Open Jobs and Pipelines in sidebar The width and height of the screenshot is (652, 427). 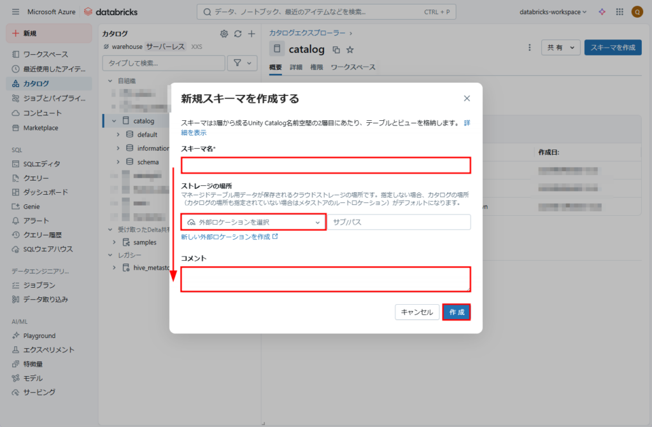[49, 98]
